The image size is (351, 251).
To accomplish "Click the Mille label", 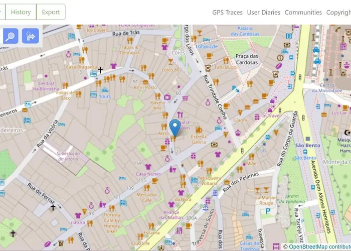I will pos(251,163).
